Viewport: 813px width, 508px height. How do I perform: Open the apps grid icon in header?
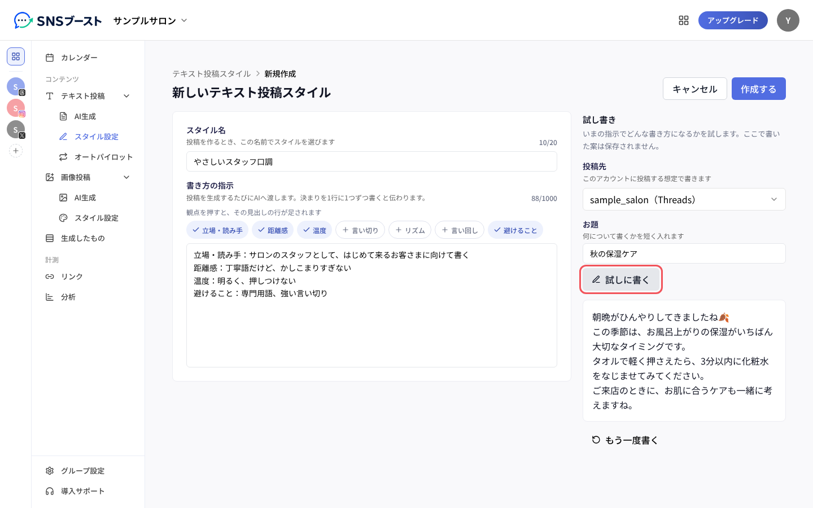(x=684, y=20)
